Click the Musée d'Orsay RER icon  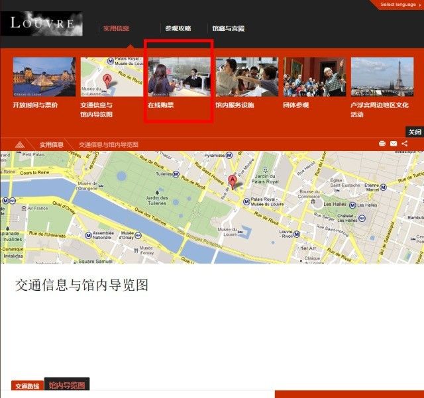click(138, 235)
